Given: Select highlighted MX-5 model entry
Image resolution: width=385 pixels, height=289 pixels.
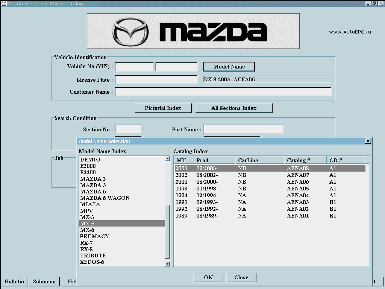Looking at the screenshot, I should click(122, 224).
